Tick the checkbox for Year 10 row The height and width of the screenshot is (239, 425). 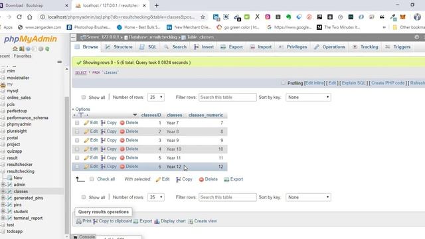[x=77, y=149]
